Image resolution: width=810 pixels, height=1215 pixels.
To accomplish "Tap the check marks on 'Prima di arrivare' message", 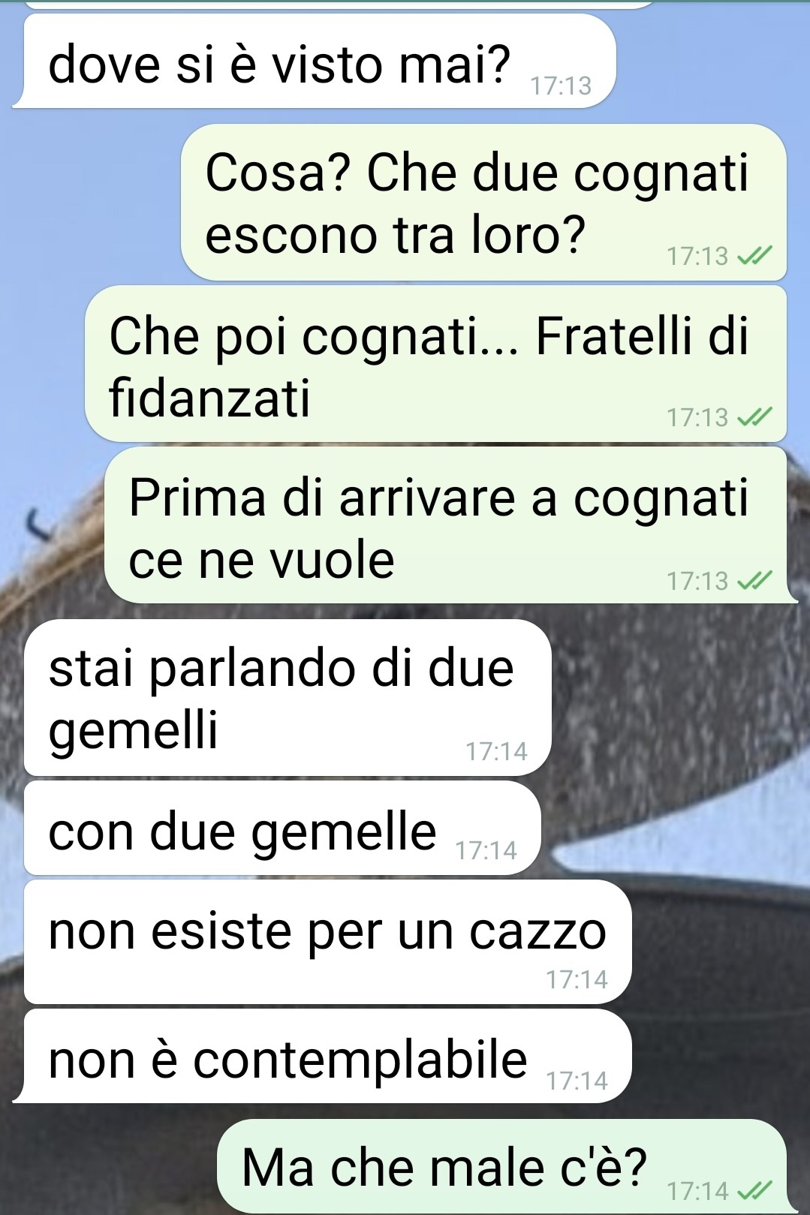I will [754, 580].
